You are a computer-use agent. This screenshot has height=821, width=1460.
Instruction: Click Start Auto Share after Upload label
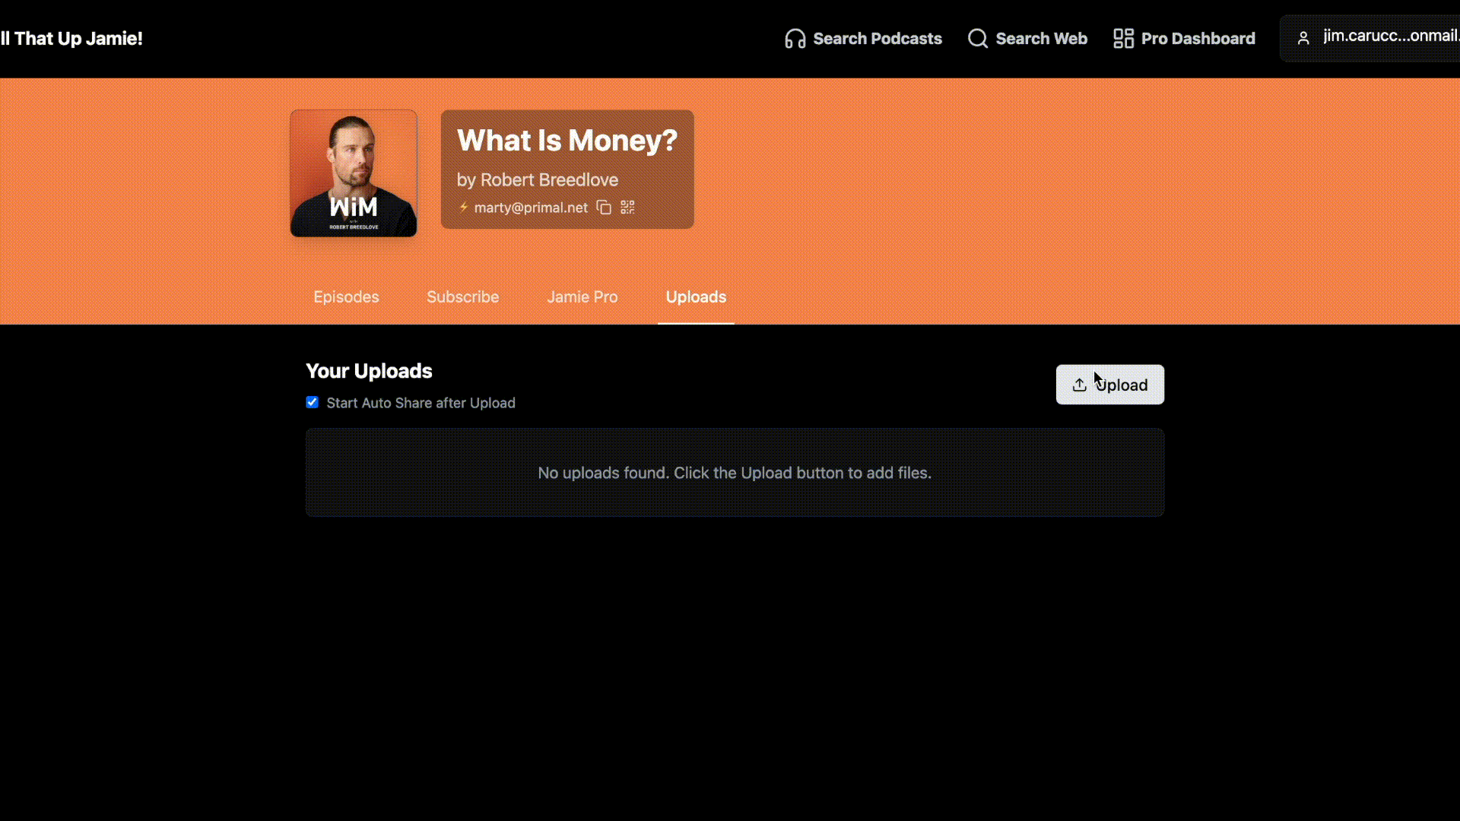(x=421, y=403)
